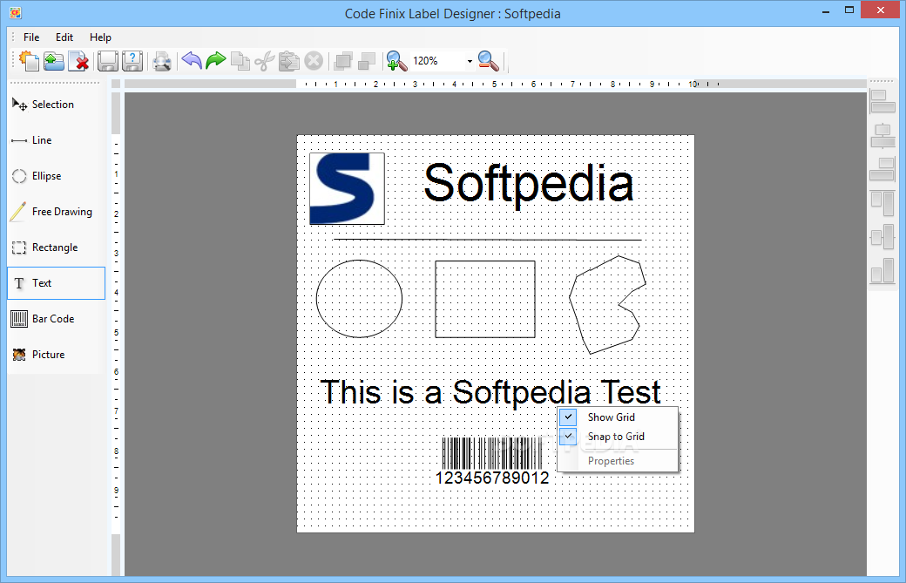
Task: Click the Align Left icon in right panel
Action: point(882,101)
